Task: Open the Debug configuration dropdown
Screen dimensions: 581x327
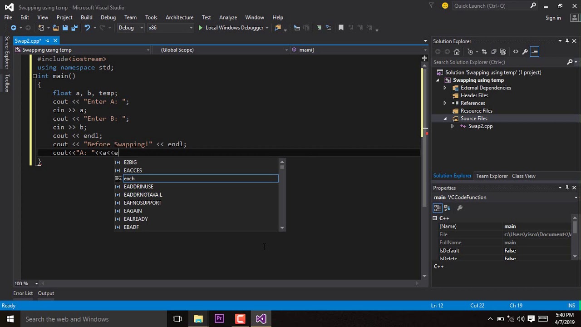Action: coord(131,28)
